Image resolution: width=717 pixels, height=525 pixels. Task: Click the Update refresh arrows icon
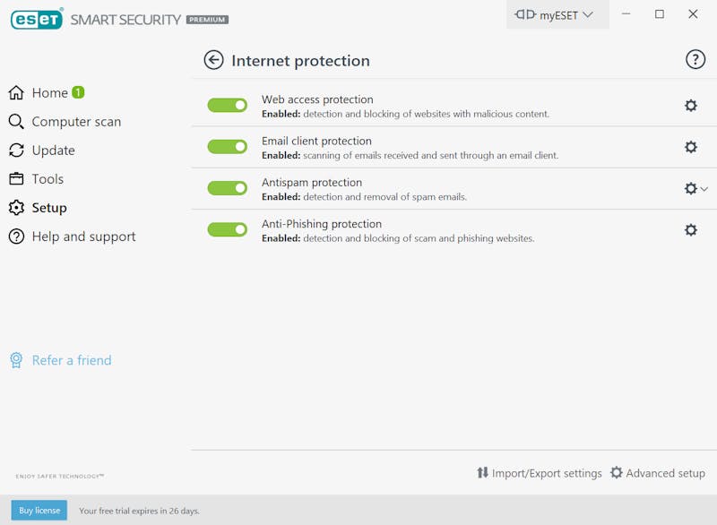[x=16, y=151]
